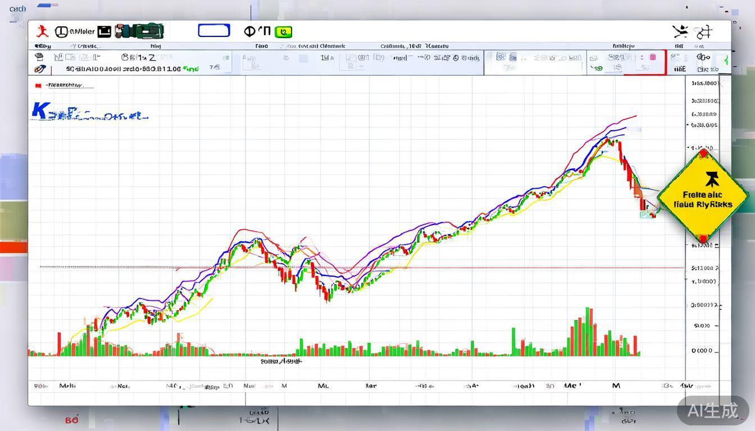Click the green multi-segment toolbar icon group
This screenshot has height=431, width=755.
pos(139,31)
